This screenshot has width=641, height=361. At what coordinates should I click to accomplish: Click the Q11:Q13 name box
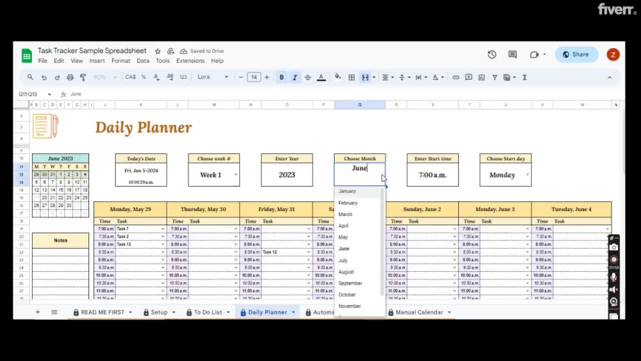(35, 94)
